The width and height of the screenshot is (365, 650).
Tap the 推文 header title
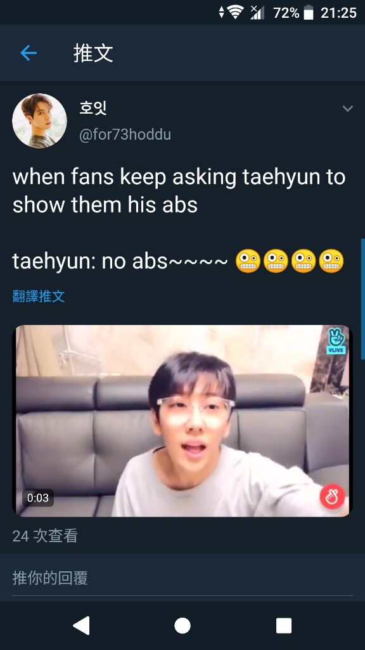tap(93, 53)
